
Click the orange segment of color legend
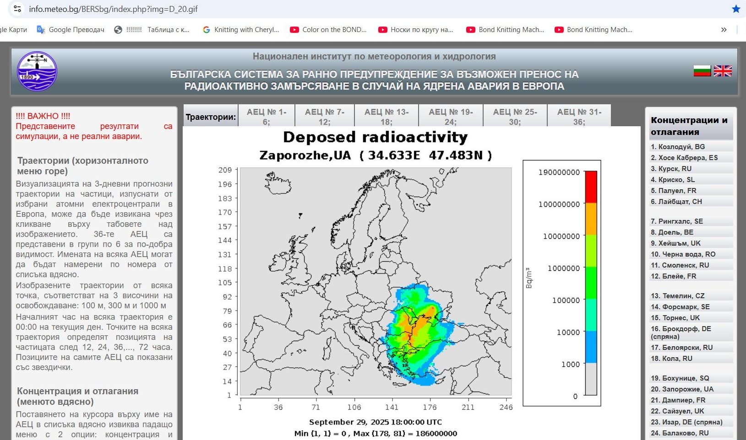[591, 219]
